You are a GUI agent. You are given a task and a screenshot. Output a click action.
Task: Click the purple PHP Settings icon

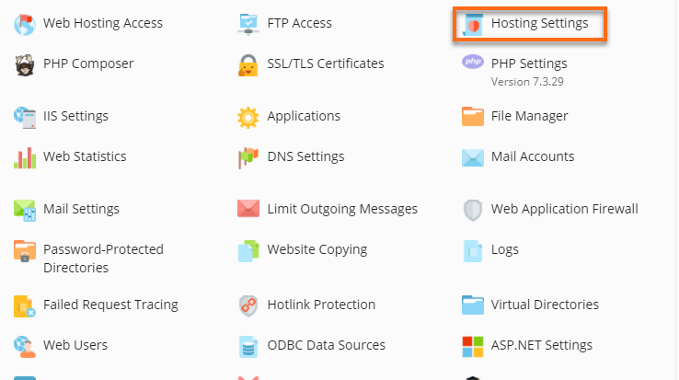[472, 62]
